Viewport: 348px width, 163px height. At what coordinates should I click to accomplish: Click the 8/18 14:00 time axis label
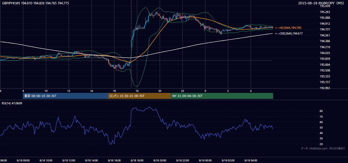point(91,160)
